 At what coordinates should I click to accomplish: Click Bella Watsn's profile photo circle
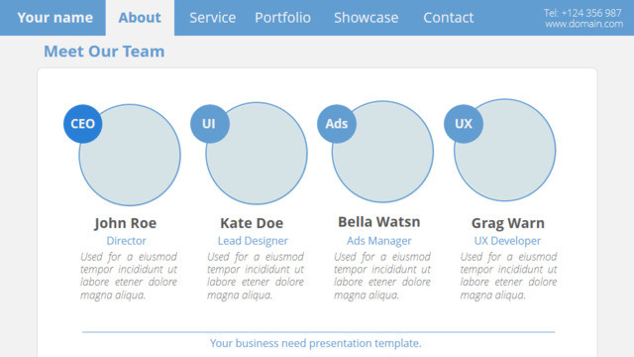coord(382,152)
